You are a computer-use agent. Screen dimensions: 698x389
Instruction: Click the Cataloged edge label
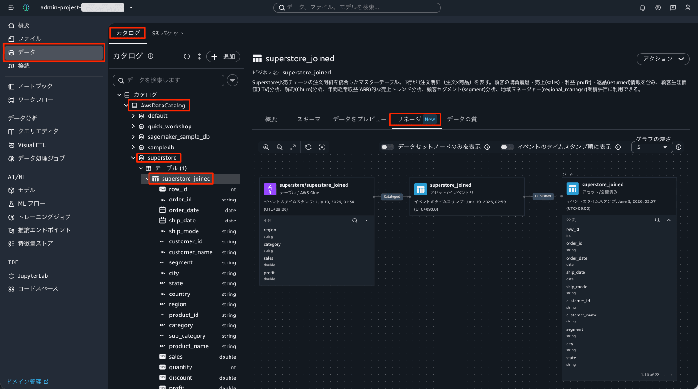coord(392,196)
